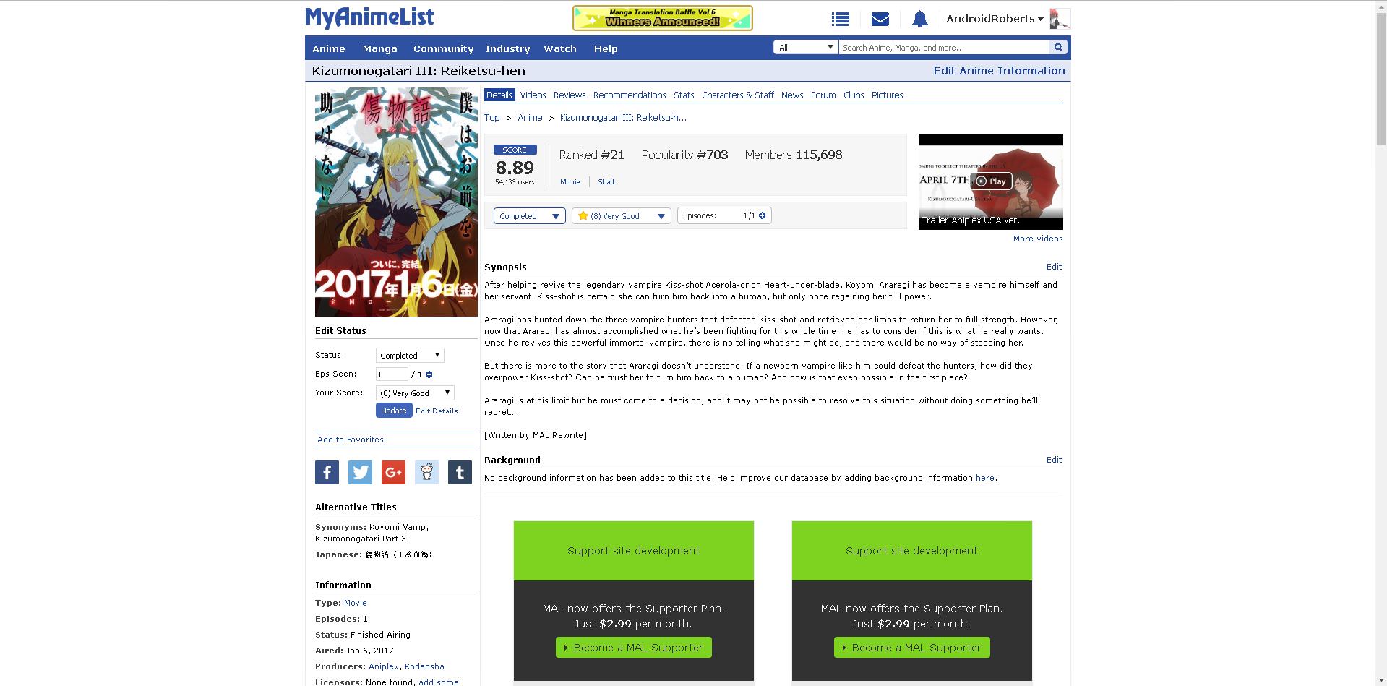Open the Kodansha producer link

click(424, 666)
